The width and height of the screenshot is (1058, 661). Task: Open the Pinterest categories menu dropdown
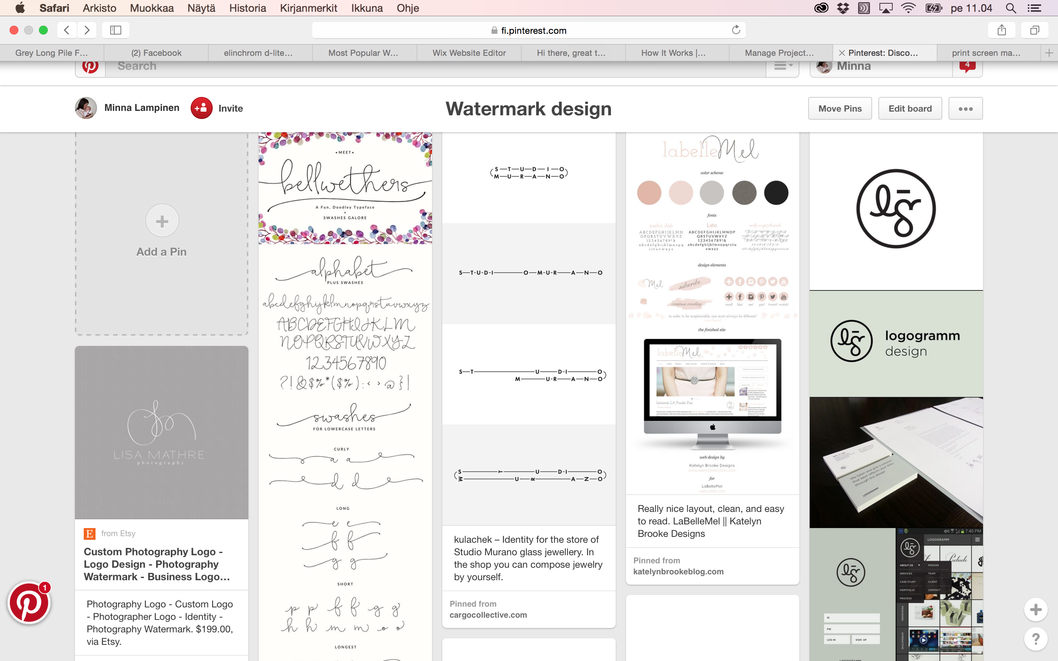pyautogui.click(x=782, y=67)
